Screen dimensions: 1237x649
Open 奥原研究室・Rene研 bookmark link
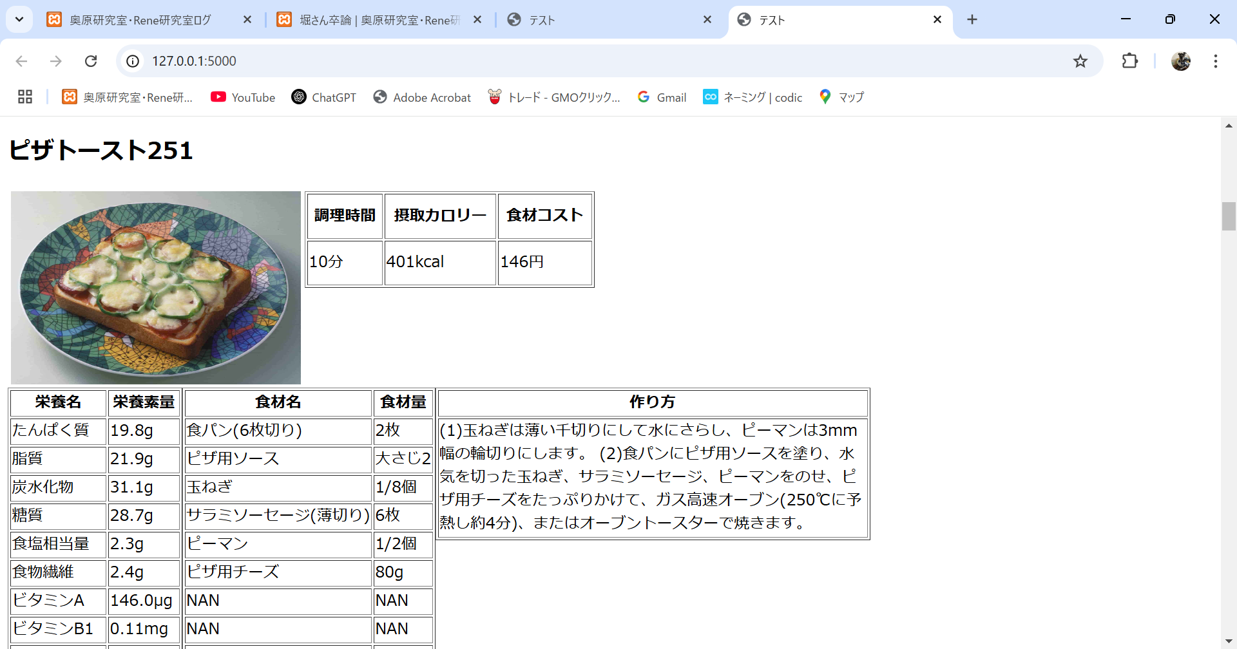click(x=126, y=97)
